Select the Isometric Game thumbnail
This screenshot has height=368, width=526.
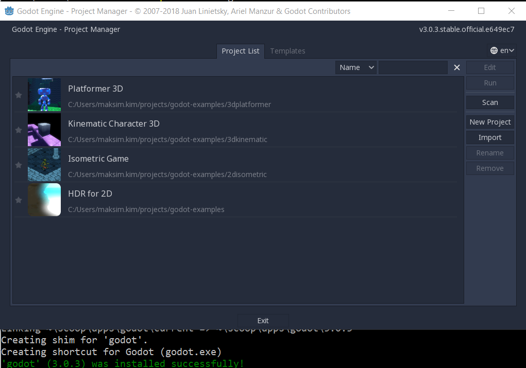pyautogui.click(x=44, y=165)
